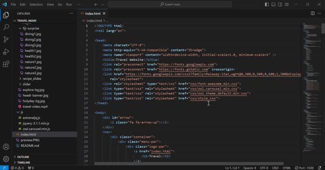325x170 pixels.
Task: Click the notifications bell in status bar
Action: pyautogui.click(x=320, y=168)
